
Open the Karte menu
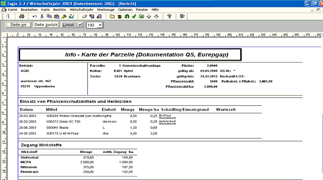tap(45, 10)
